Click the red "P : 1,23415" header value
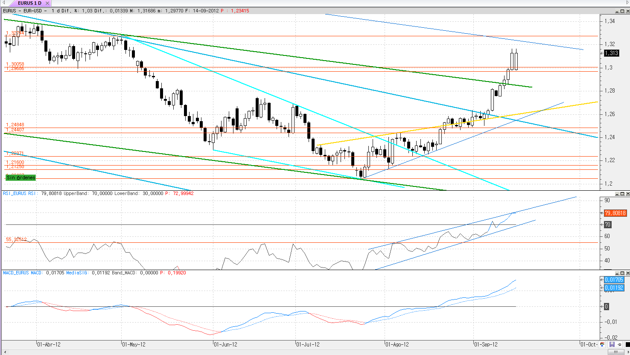This screenshot has height=355, width=630. (235, 11)
